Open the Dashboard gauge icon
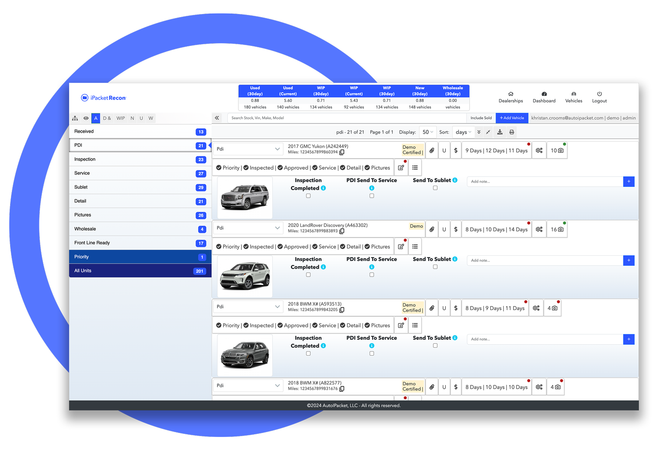Image resolution: width=656 pixels, height=451 pixels. click(x=544, y=94)
